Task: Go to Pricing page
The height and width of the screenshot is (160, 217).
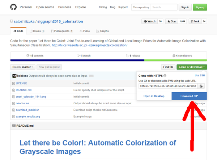Action: pos(103,7)
